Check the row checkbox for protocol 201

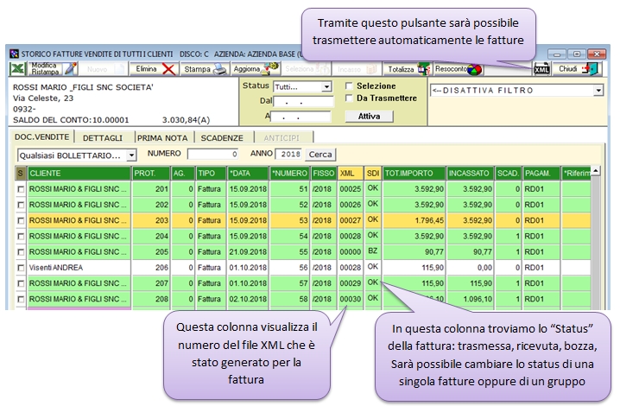[21, 189]
